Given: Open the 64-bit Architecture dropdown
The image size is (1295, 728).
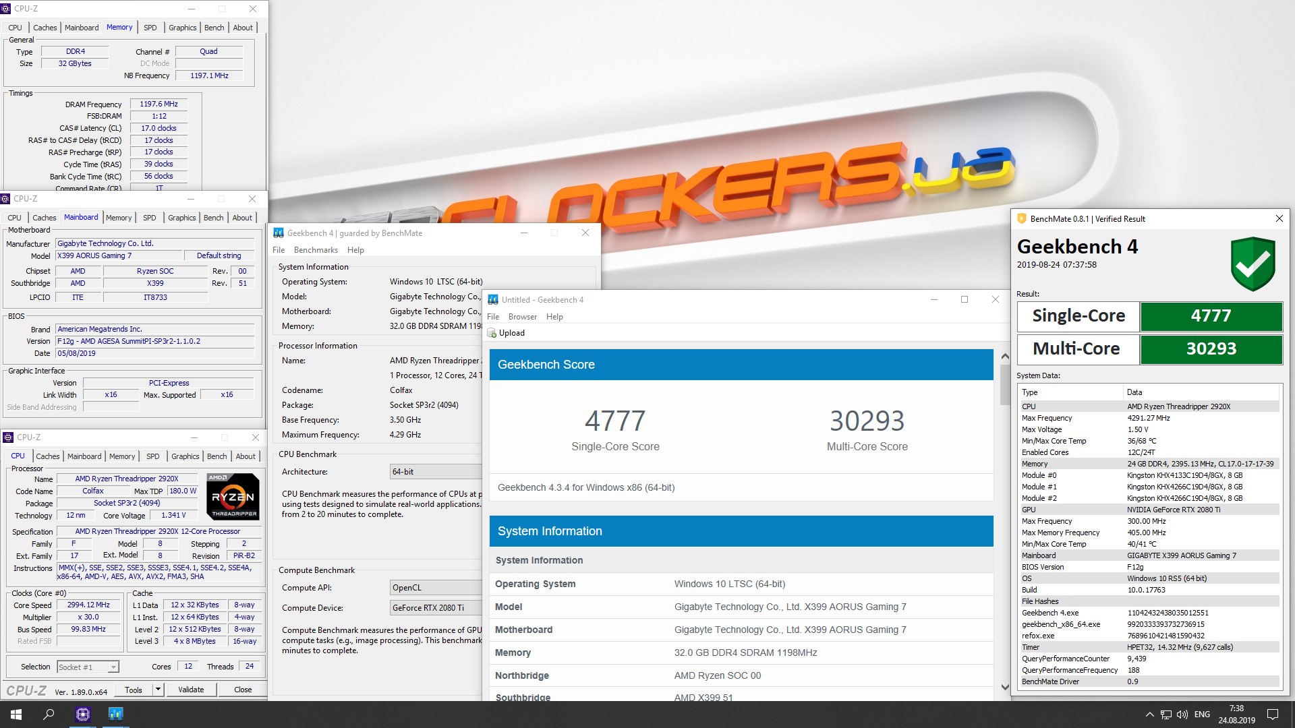Looking at the screenshot, I should [x=436, y=472].
